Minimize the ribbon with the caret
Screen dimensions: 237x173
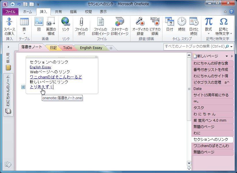point(225,12)
